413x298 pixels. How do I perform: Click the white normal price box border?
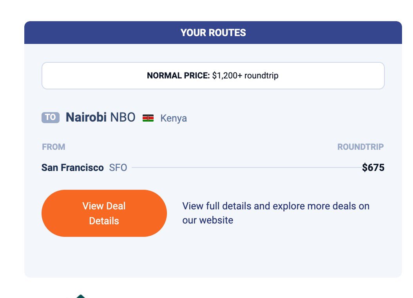pyautogui.click(x=213, y=63)
